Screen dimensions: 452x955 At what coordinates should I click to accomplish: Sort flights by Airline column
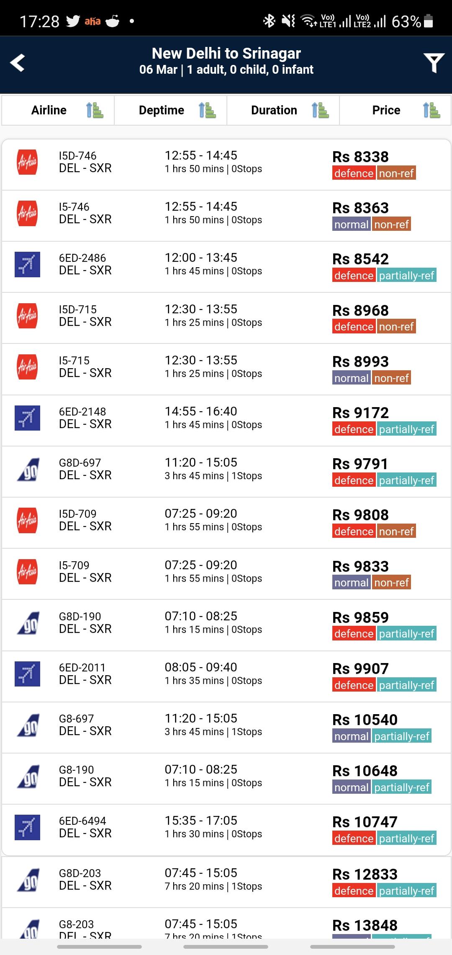point(58,110)
